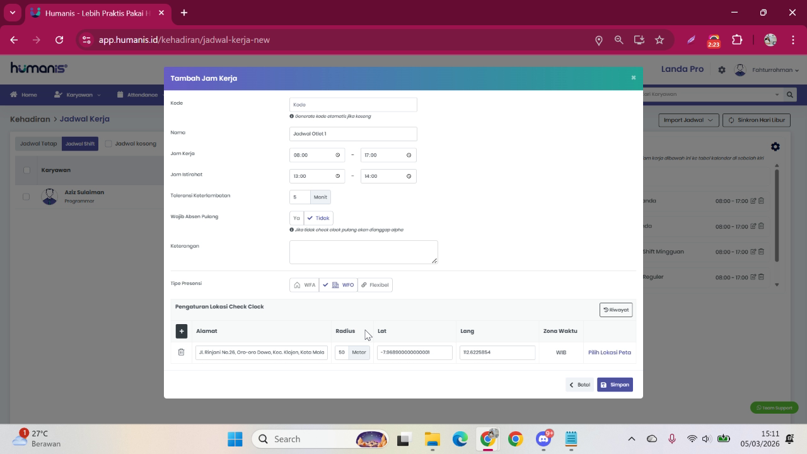The height and width of the screenshot is (454, 807).
Task: Click the Lat coordinate field
Action: [x=415, y=352]
